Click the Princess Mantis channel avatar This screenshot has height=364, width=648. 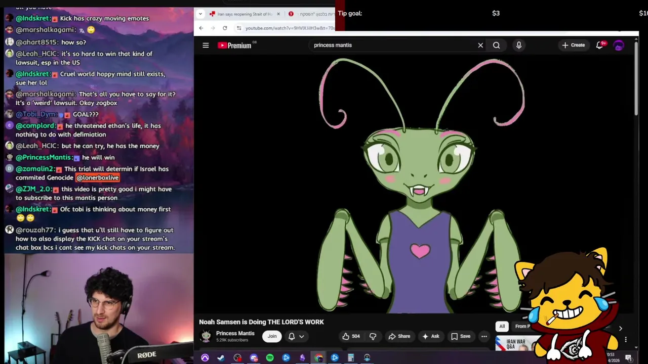coord(206,336)
